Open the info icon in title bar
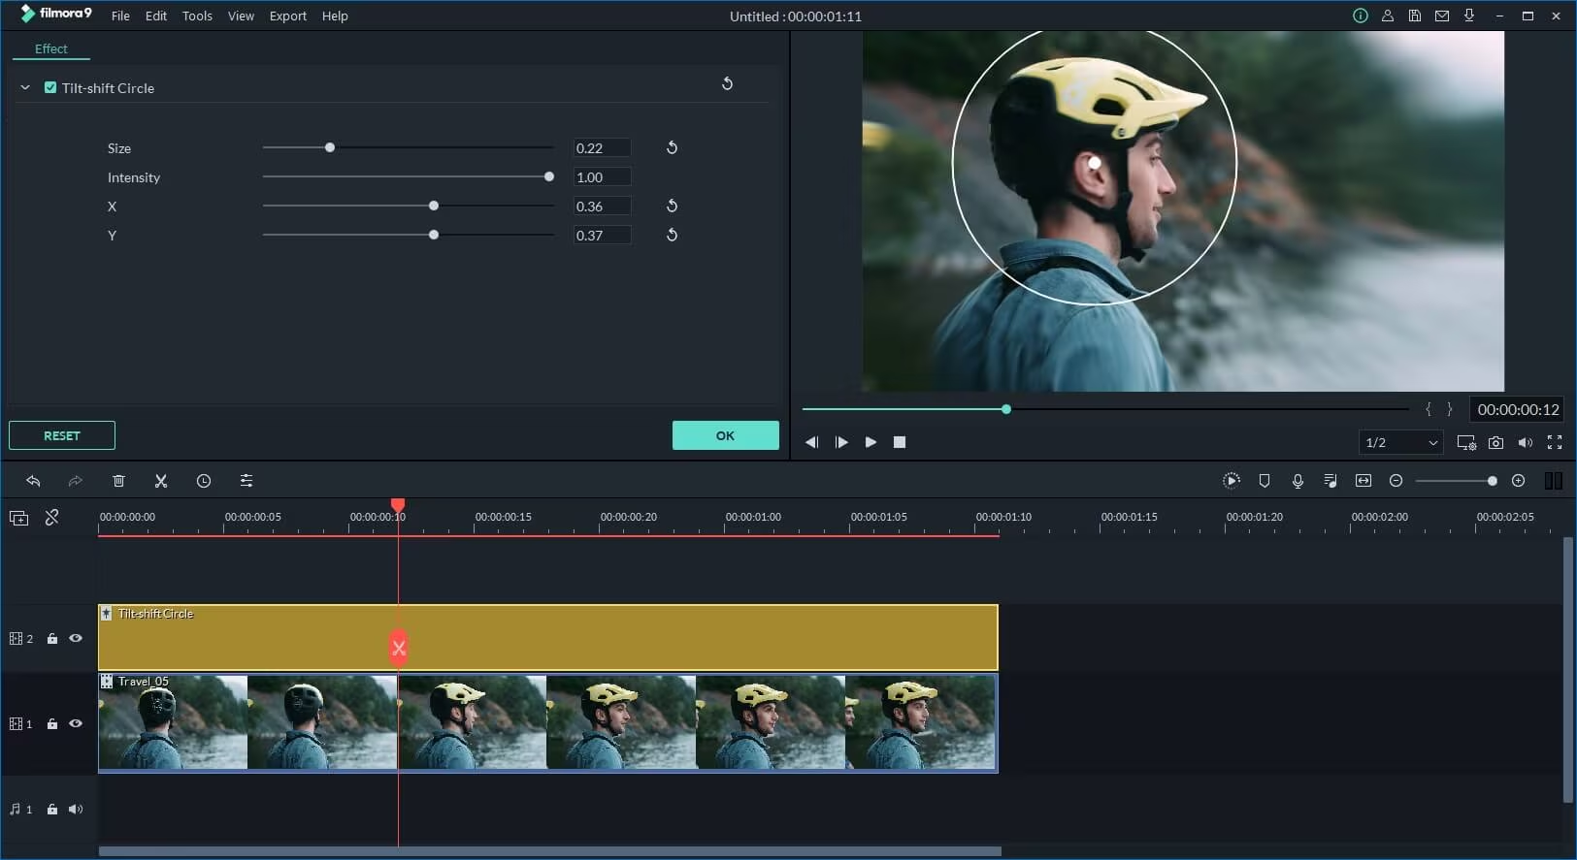Screen dimensions: 1577x860 pos(1361,16)
